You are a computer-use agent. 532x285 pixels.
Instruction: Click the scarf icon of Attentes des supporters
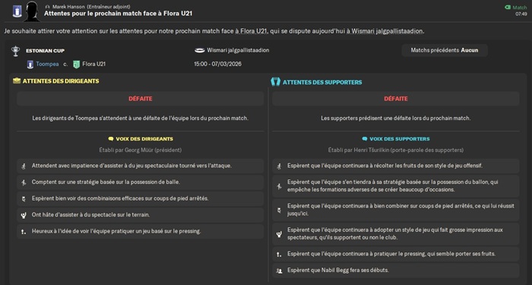pyautogui.click(x=275, y=82)
